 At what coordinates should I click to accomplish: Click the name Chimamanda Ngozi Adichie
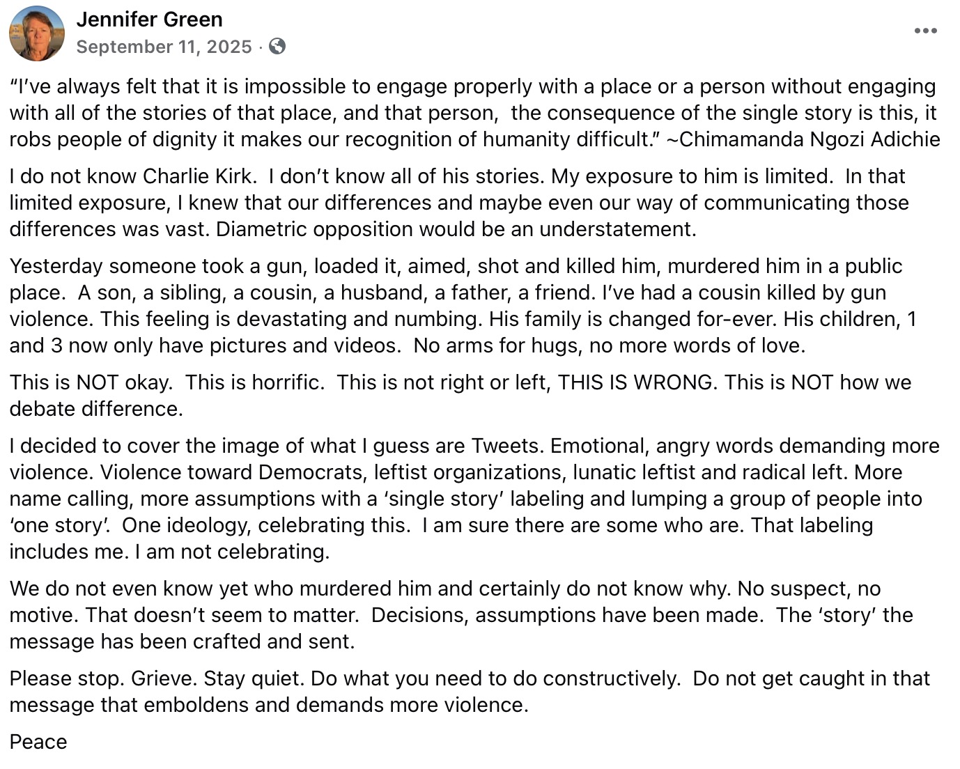coord(810,139)
